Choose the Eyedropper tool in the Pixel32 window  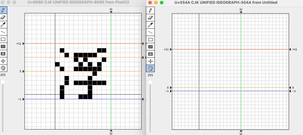(3, 25)
